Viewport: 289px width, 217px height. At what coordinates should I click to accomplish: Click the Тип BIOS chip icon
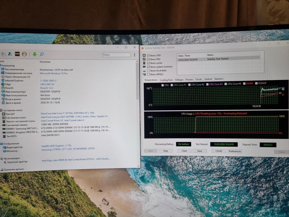pyautogui.click(x=4, y=136)
